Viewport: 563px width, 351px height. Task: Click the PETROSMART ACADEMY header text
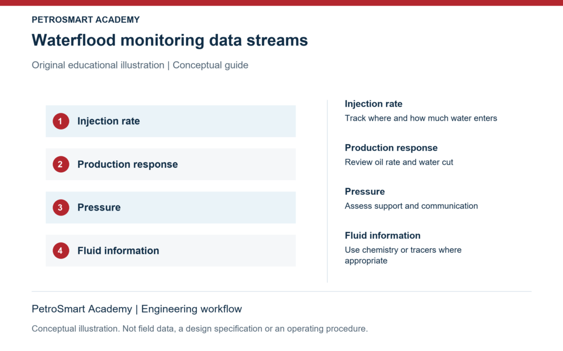click(x=85, y=20)
